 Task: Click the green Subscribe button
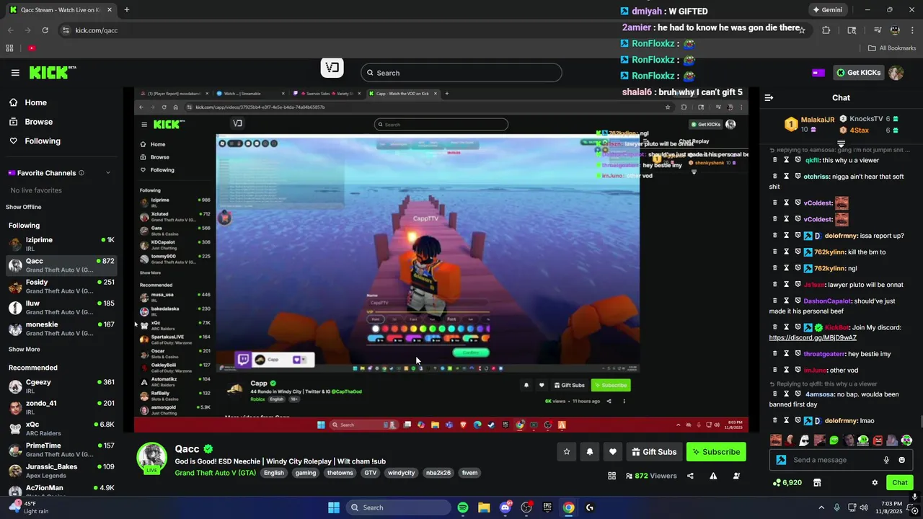tap(716, 452)
